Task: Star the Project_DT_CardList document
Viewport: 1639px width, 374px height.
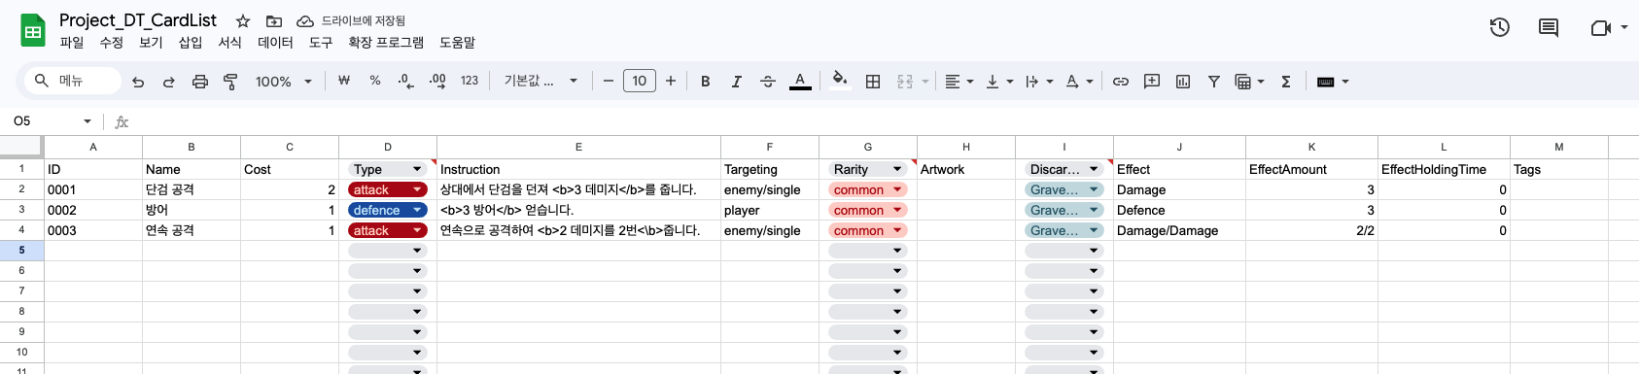Action: point(243,20)
